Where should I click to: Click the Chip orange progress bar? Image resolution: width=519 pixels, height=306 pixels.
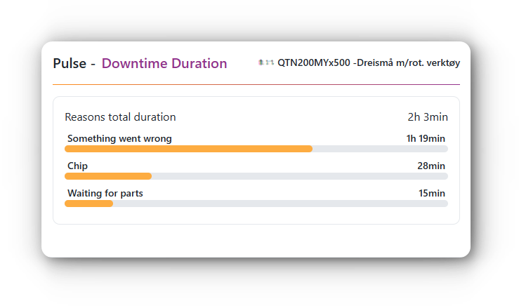click(x=108, y=176)
